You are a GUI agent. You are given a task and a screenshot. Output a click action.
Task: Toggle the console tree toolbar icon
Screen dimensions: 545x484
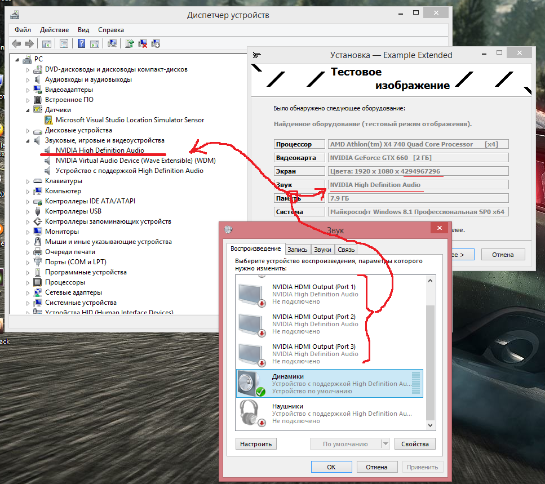point(46,44)
